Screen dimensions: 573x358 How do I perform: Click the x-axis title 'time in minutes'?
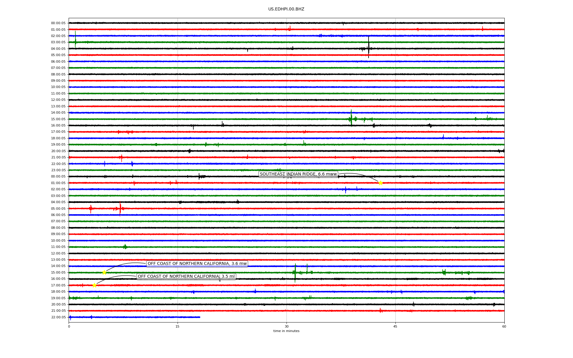click(x=286, y=331)
